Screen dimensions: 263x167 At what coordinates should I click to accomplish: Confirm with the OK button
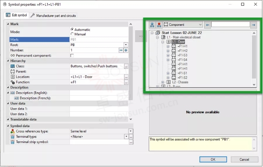213,159
